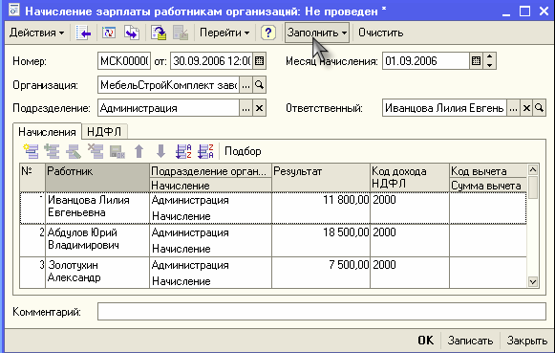Click the 11 800,00 result cell
Image resolution: width=555 pixels, height=353 pixels.
click(x=321, y=208)
